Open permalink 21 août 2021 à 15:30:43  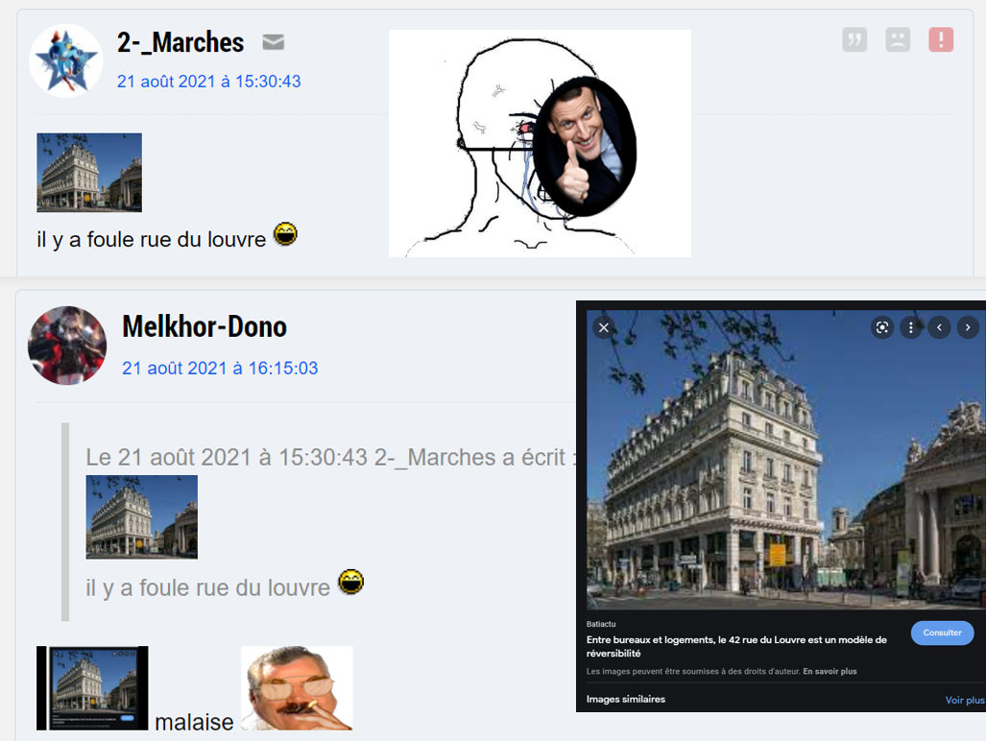[x=208, y=81]
